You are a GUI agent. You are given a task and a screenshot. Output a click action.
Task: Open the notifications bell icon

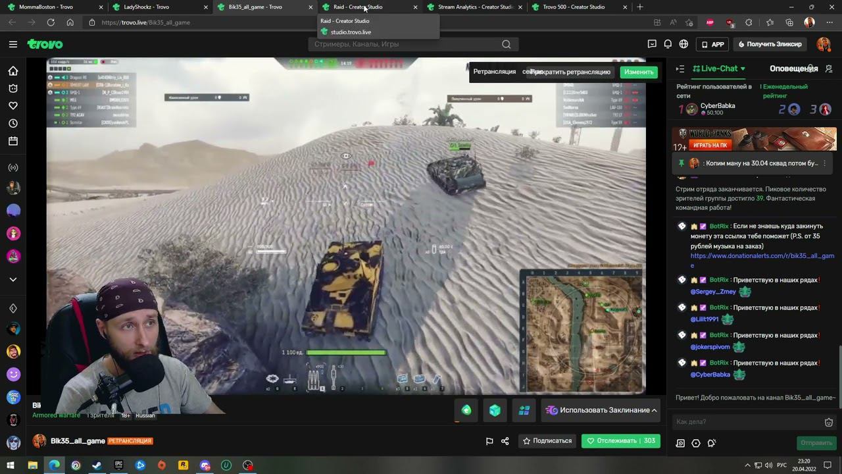(668, 44)
